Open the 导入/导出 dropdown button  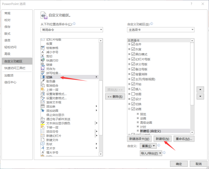[151, 153]
